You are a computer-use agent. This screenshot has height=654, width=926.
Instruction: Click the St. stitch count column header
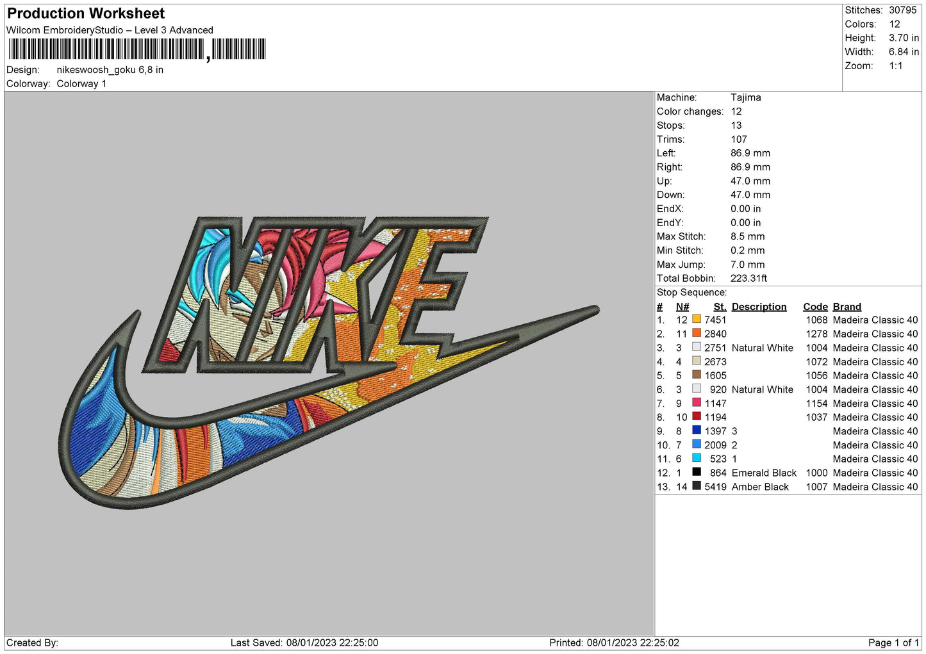point(720,307)
